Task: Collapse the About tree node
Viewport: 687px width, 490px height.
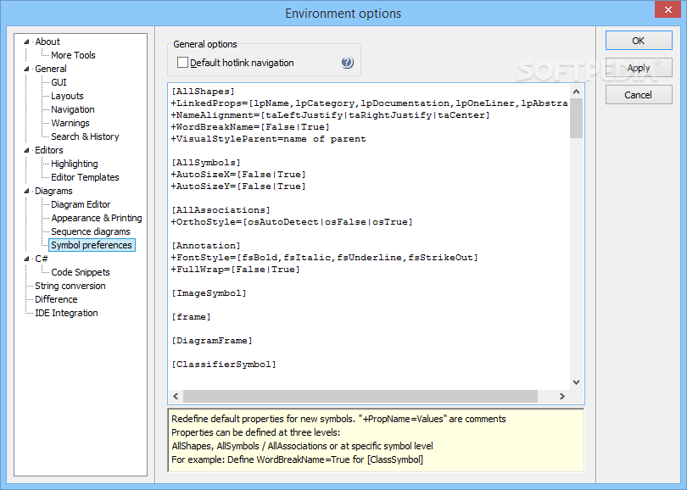Action: coord(26,42)
